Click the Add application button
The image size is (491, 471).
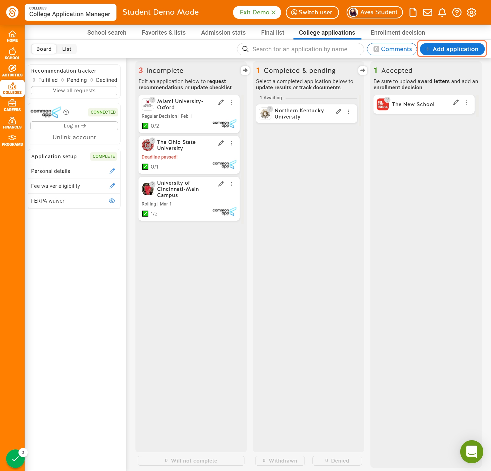pyautogui.click(x=452, y=49)
